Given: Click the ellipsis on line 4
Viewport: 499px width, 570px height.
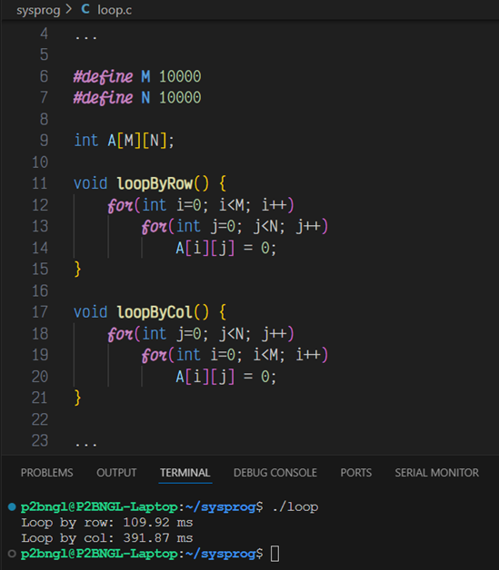Looking at the screenshot, I should click(86, 37).
